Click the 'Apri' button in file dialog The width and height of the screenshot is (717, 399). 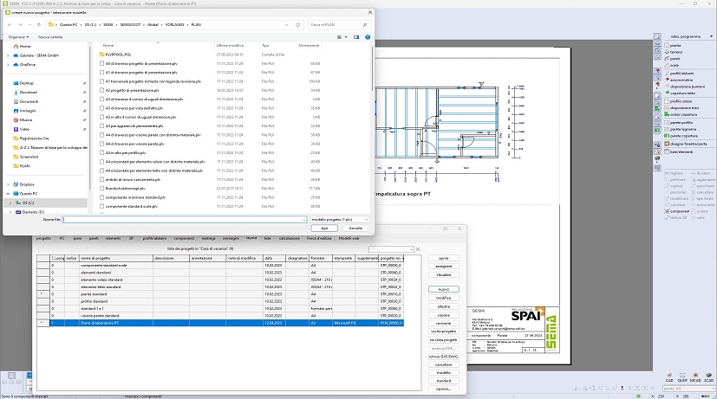tap(324, 228)
